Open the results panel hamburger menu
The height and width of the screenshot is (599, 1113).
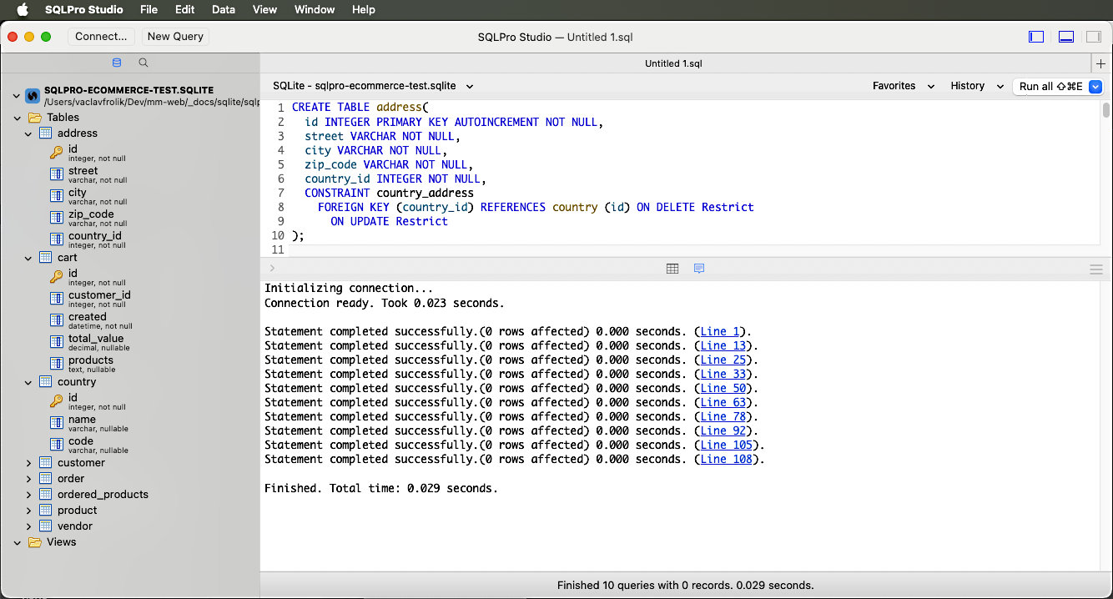tap(1096, 269)
